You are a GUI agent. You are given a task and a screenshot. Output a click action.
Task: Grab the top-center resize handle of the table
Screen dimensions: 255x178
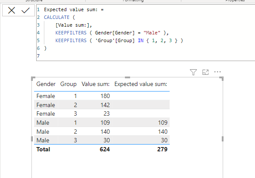[127, 77]
